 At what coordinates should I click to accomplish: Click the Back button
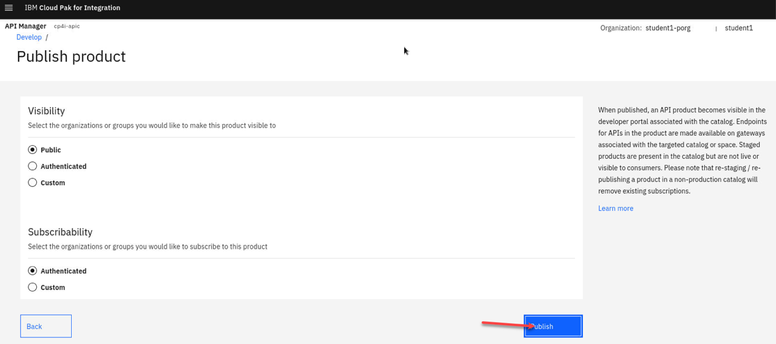click(45, 326)
